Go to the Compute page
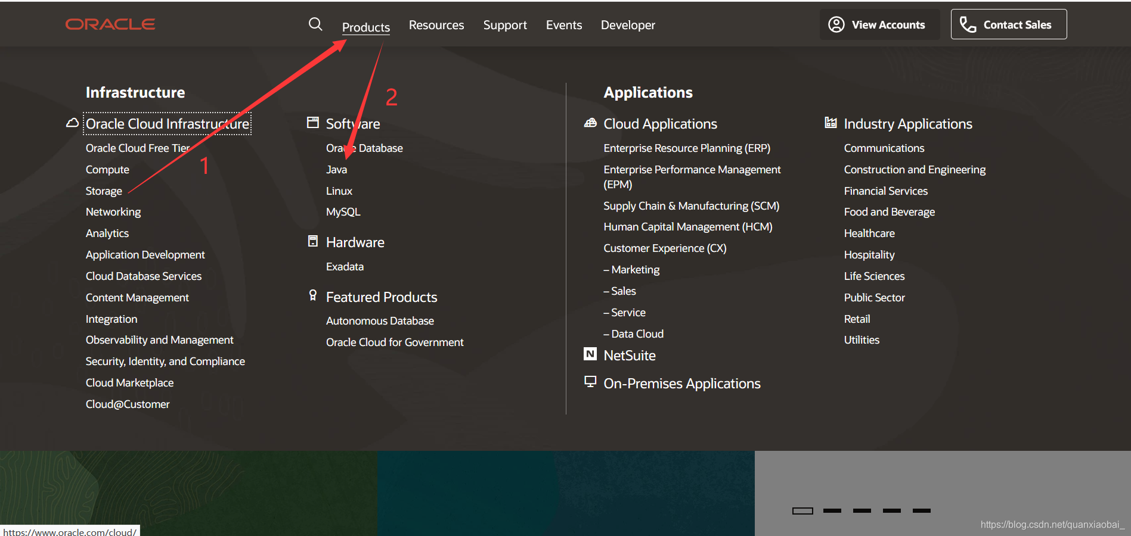The image size is (1131, 536). (107, 170)
